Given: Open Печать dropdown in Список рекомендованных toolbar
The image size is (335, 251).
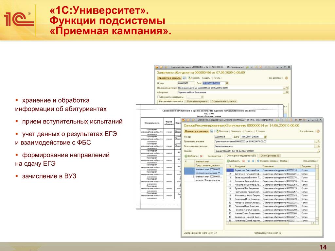Looking at the screenshot, I should click(x=249, y=131).
